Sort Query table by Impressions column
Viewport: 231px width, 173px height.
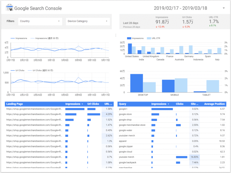click(x=160, y=104)
